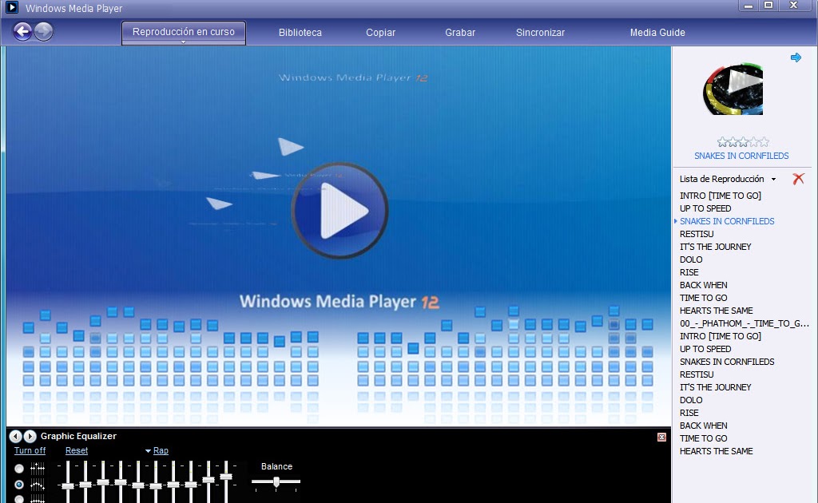Select first RESTISU playlist entry
The image size is (818, 503).
coord(697,234)
